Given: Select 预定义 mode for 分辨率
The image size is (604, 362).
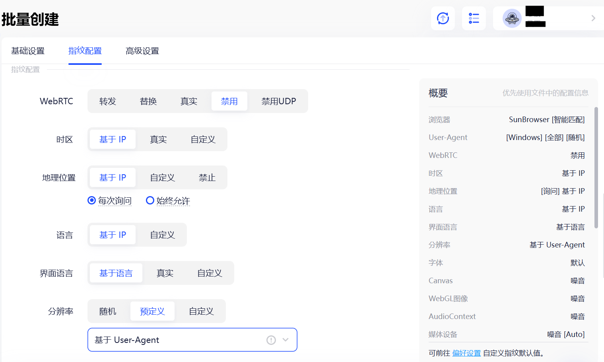Looking at the screenshot, I should click(x=152, y=311).
